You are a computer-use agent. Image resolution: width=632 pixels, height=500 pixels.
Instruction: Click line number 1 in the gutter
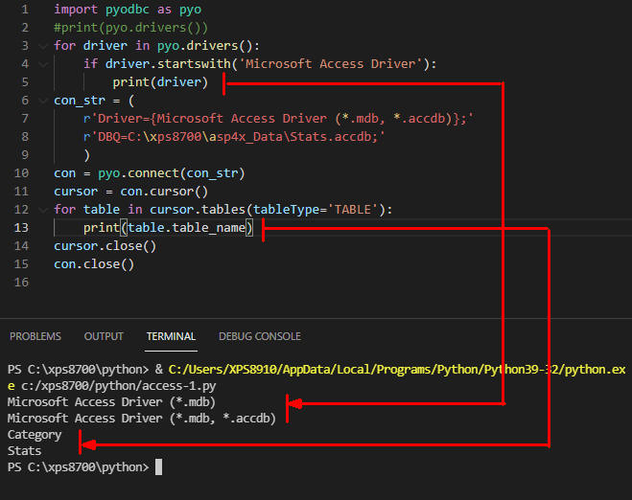click(x=25, y=10)
